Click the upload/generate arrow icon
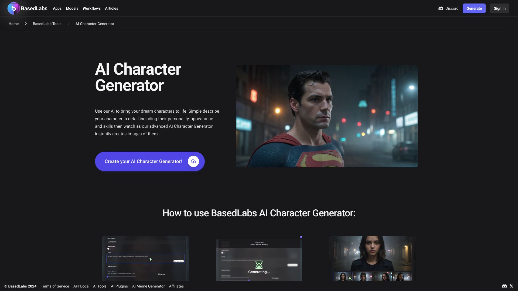 [x=193, y=161]
